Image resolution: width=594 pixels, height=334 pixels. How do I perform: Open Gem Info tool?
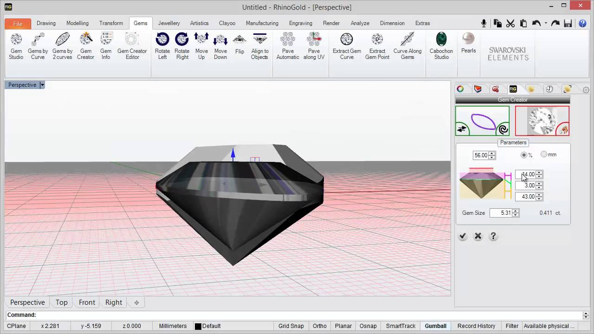[x=106, y=46]
